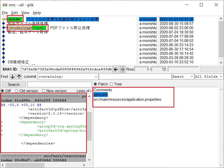
Task: Open the Edit menu
Action: coord(14,13)
